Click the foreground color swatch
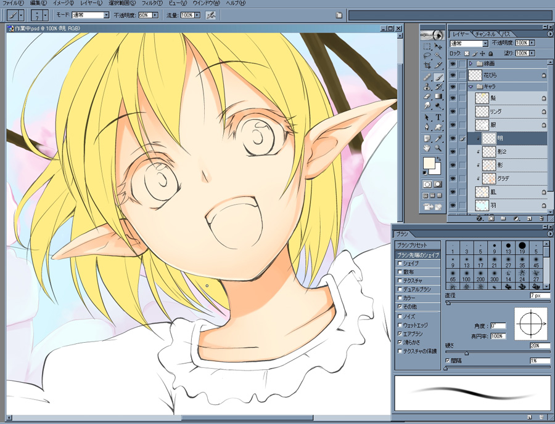Viewport: 555px width, 424px height. 429,164
